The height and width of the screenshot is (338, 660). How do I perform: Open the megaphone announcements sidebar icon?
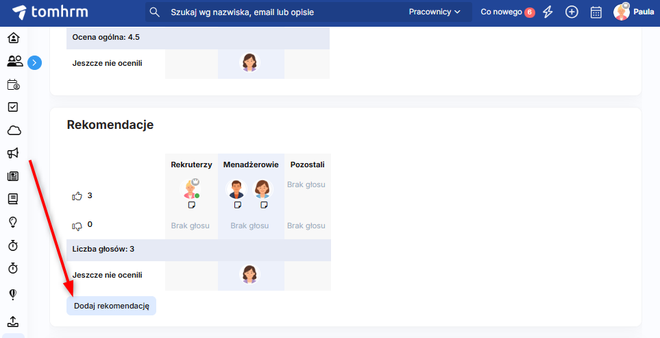click(13, 153)
